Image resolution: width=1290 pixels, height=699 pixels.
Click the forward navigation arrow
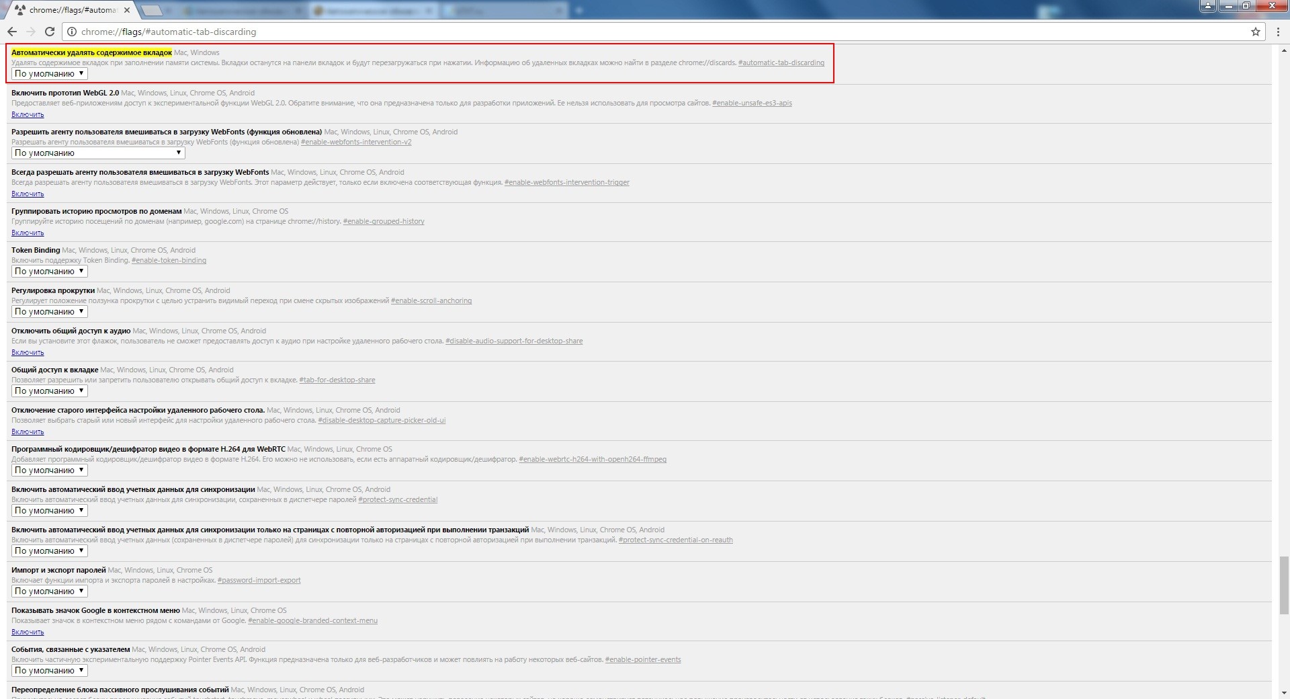tap(31, 32)
